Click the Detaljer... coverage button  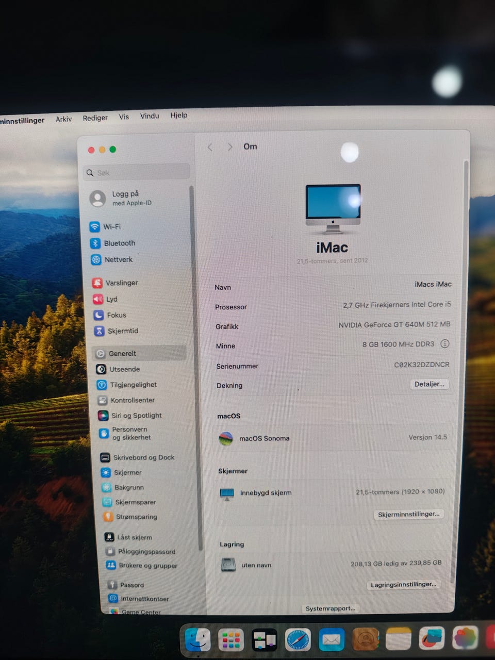point(430,384)
